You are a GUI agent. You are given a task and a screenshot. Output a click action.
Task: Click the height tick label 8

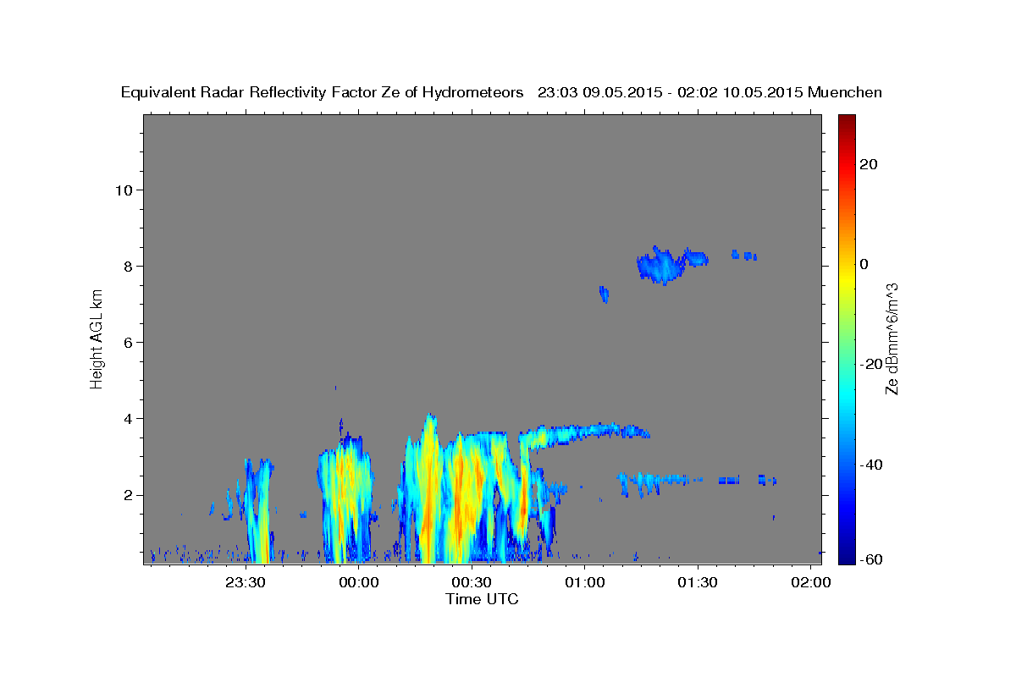click(129, 266)
